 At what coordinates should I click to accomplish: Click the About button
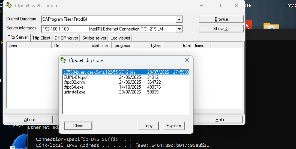(x=29, y=120)
